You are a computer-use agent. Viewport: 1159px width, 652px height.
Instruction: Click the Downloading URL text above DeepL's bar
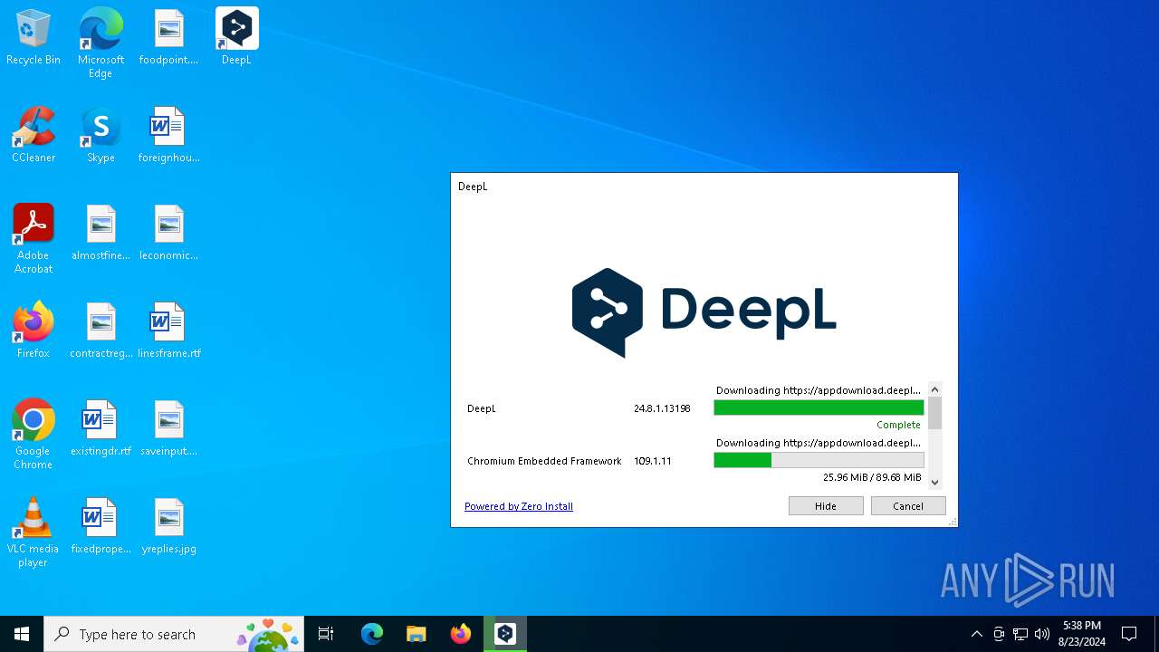pos(819,390)
